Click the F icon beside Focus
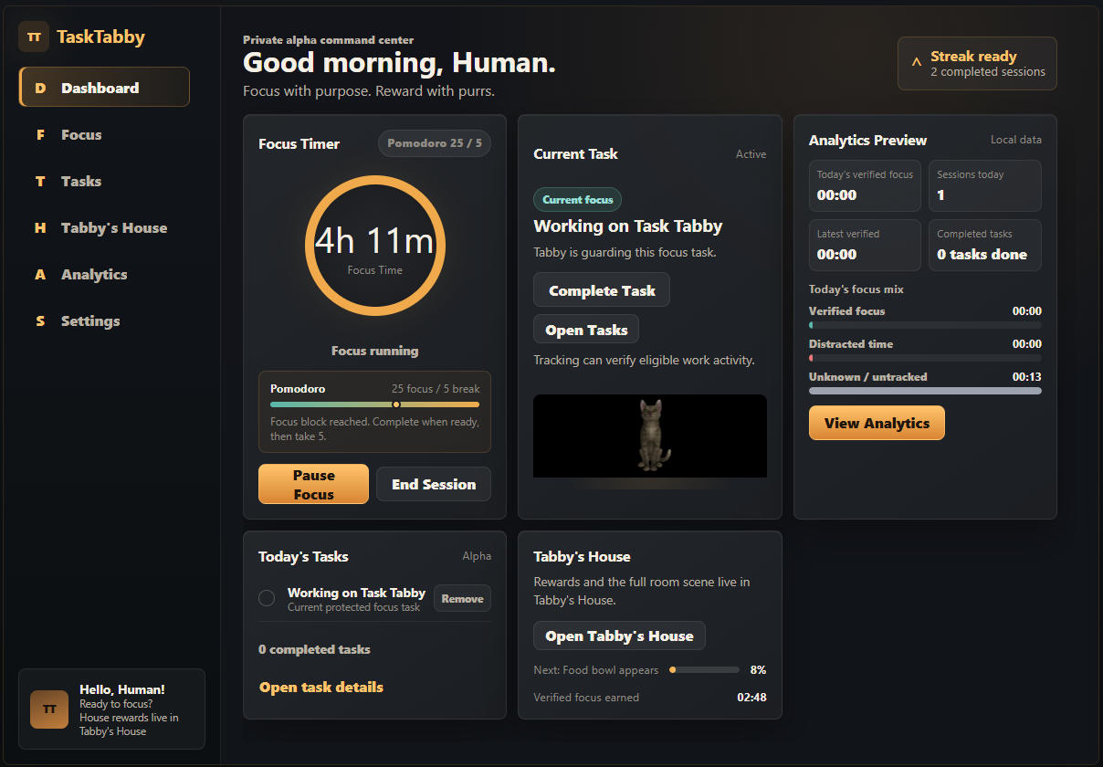 pyautogui.click(x=40, y=135)
